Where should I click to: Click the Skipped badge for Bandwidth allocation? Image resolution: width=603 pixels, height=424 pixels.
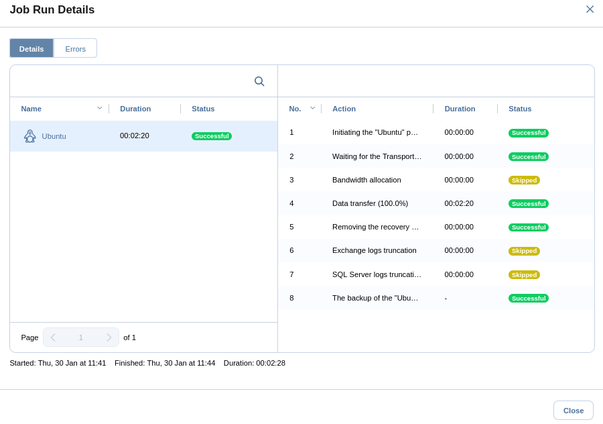pyautogui.click(x=524, y=180)
